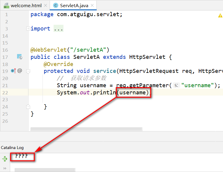Collapse the service method fold marker

click(x=28, y=71)
